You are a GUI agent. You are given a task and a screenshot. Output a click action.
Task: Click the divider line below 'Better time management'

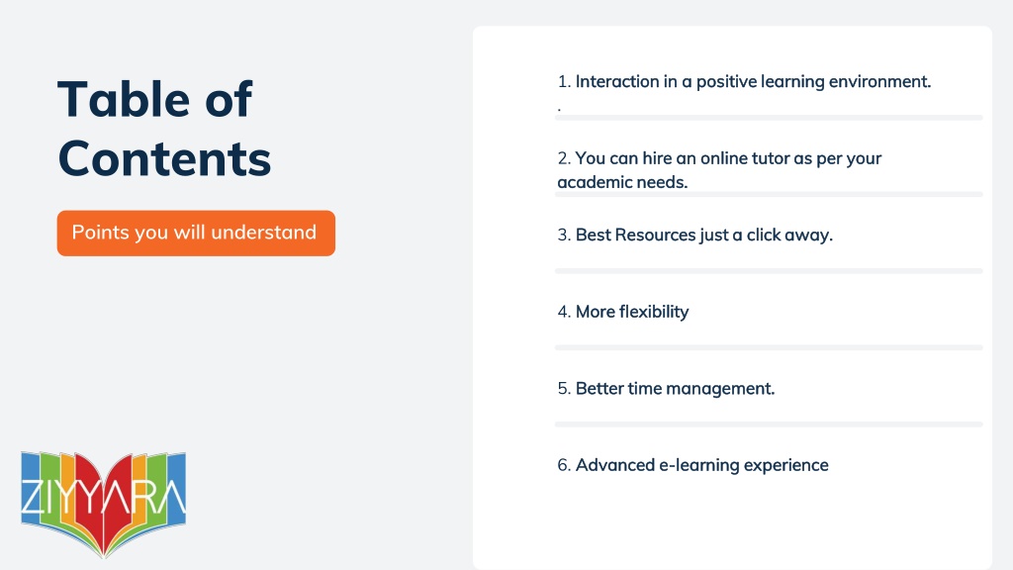click(x=769, y=425)
